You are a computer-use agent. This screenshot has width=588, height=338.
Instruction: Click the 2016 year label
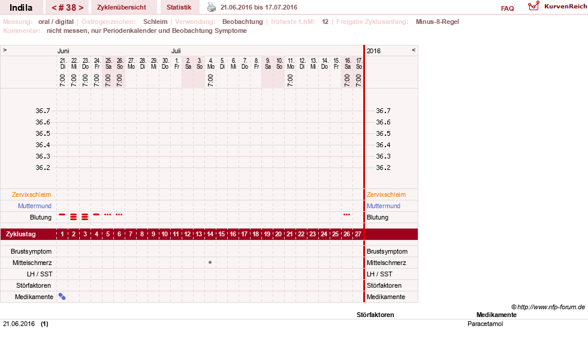373,51
